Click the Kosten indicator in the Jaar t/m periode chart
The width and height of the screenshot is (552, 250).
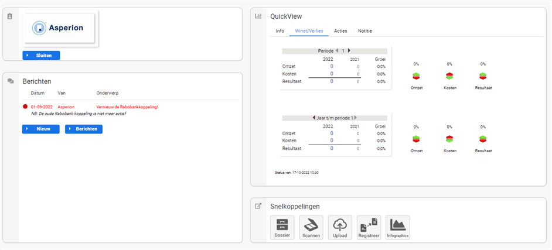(449, 139)
